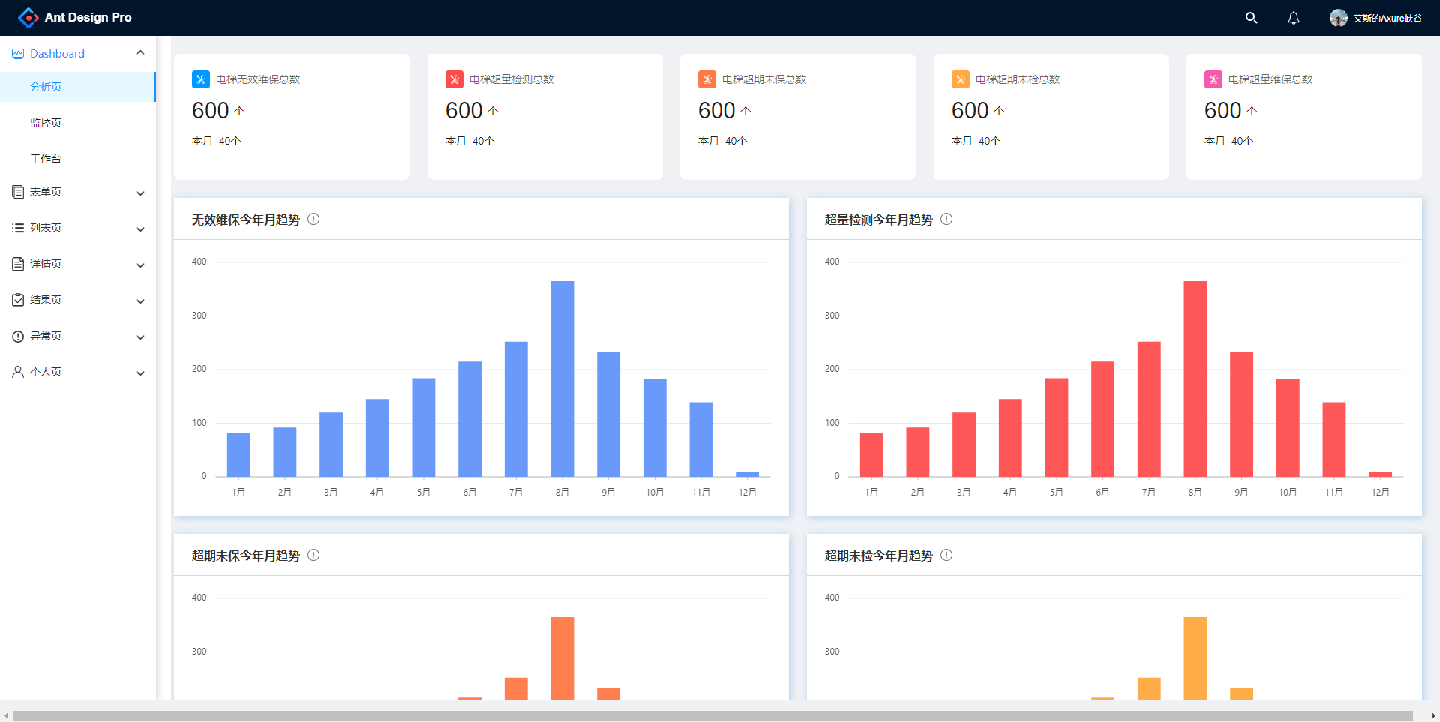This screenshot has width=1440, height=722.
Task: Open the notification bell
Action: click(1294, 18)
